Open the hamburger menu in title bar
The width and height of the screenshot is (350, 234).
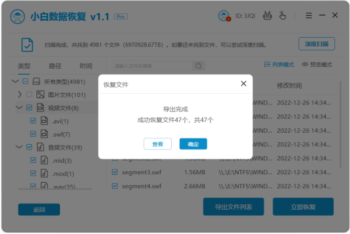[308, 16]
